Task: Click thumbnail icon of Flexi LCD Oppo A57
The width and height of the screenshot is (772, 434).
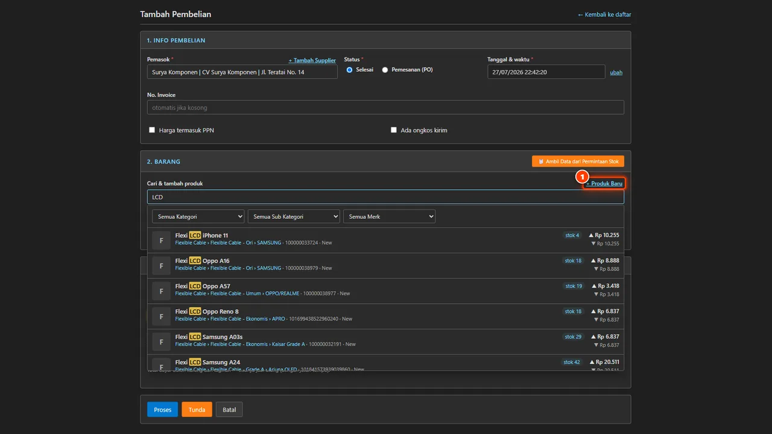Action: coord(161,291)
